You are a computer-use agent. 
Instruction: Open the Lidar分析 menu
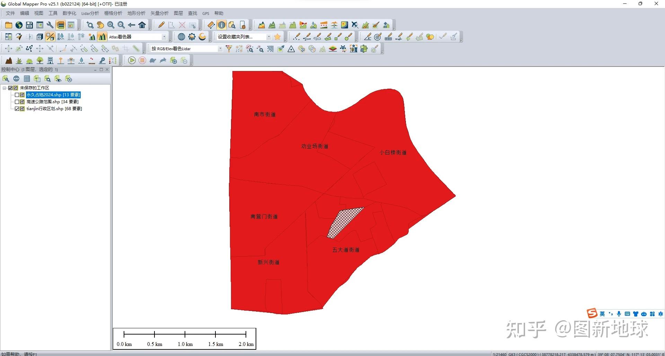(90, 13)
